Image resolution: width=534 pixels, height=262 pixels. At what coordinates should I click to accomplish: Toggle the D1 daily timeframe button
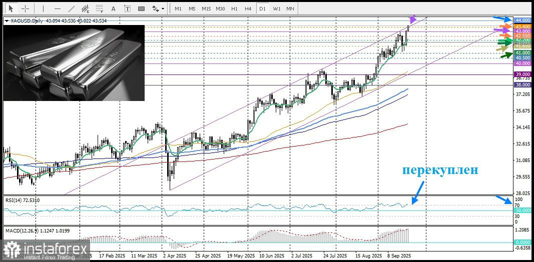pos(262,9)
